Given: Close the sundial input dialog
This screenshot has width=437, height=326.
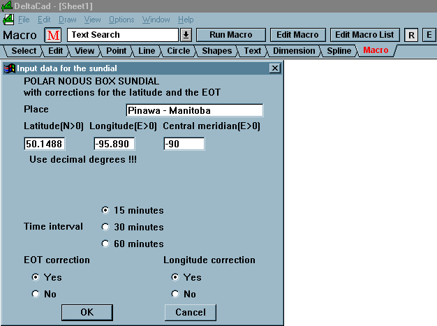Looking at the screenshot, I should (274, 68).
